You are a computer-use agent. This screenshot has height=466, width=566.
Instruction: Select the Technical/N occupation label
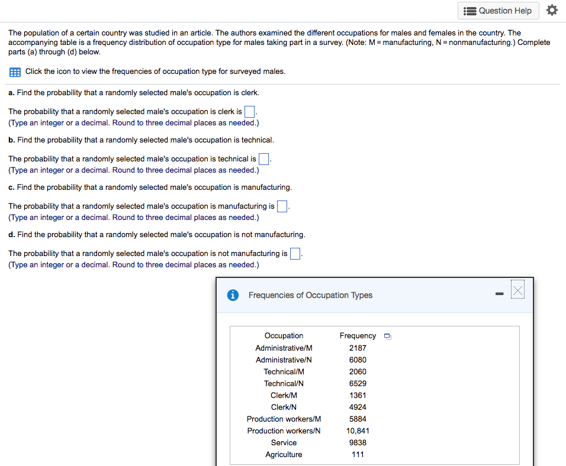[284, 384]
